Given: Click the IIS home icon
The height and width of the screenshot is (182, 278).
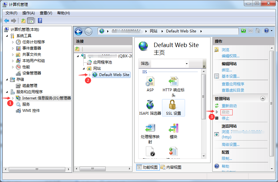Looking at the screenshot, I should 257,31.
